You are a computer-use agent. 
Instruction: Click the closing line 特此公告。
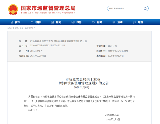click(x=33, y=110)
